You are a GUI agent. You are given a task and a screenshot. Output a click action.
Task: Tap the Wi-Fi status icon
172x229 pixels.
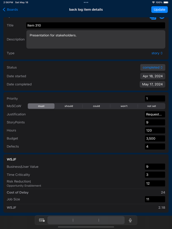pos(153,2)
